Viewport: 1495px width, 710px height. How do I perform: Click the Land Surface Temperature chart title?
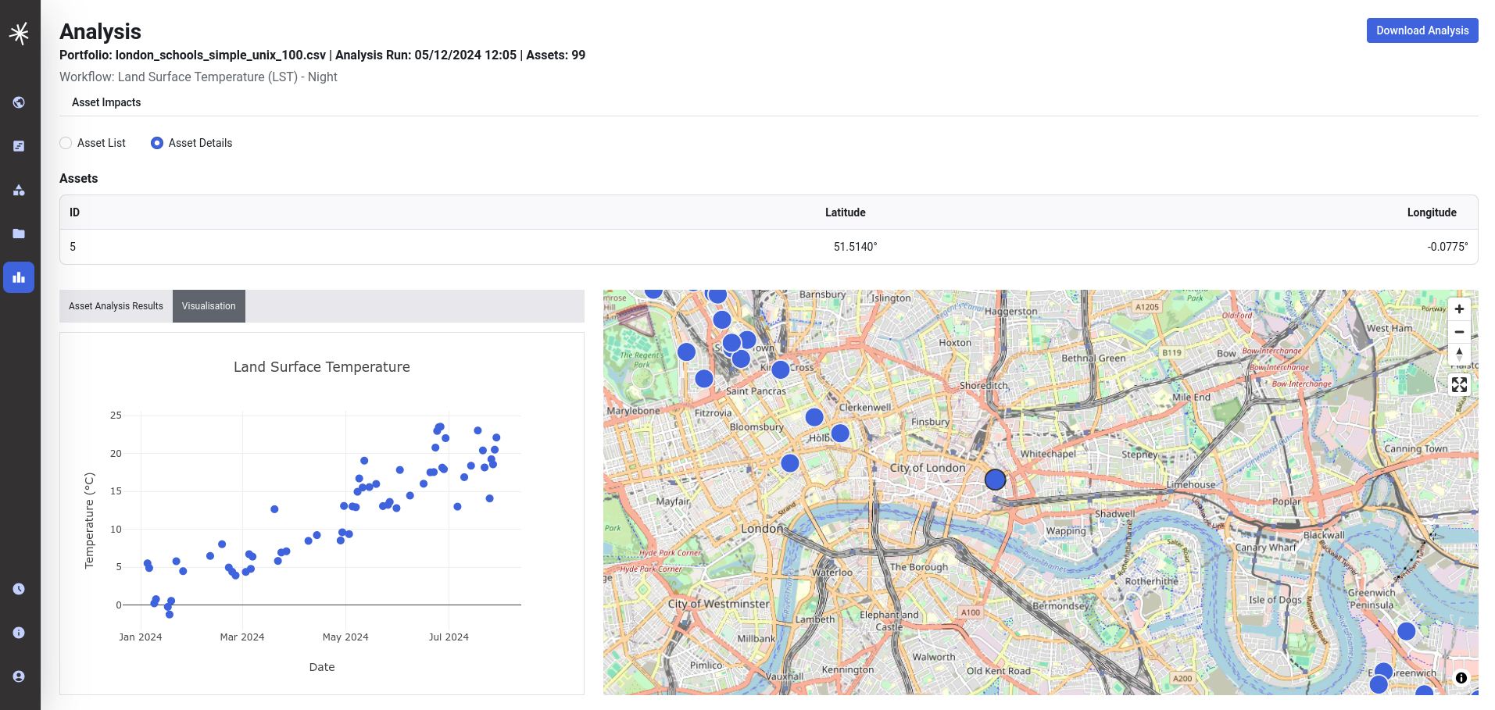click(x=322, y=367)
